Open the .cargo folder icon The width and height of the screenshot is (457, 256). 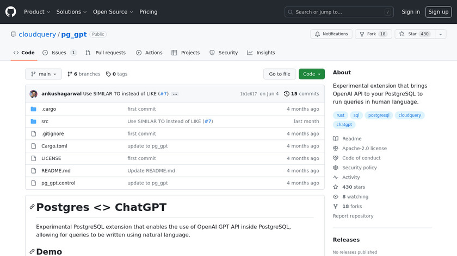click(34, 109)
